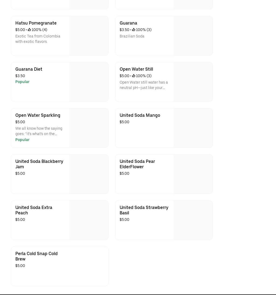Viewport: 276px width, 295px height.
Task: Open the Guarana Diet menu item
Action: tap(29, 69)
